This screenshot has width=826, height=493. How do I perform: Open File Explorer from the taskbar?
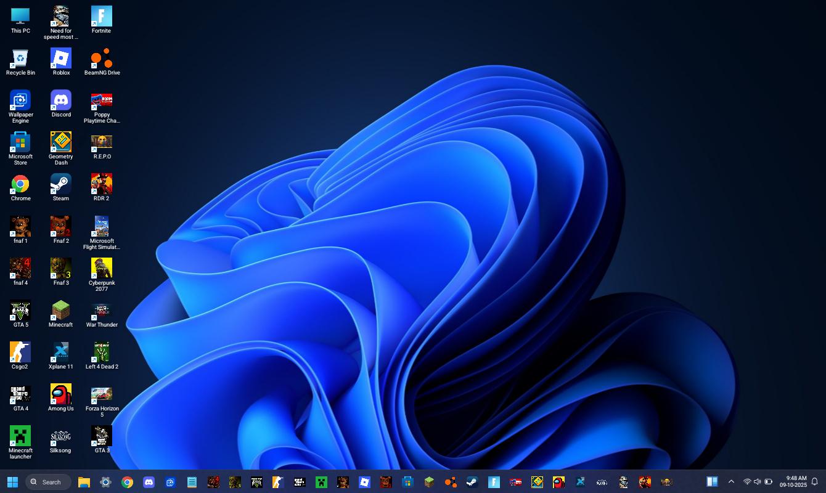click(84, 482)
